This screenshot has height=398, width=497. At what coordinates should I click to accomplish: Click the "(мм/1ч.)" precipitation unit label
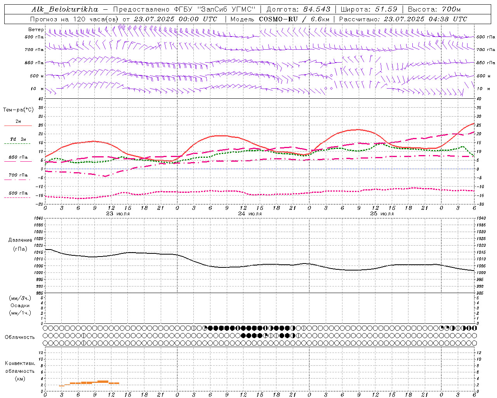tap(20, 313)
